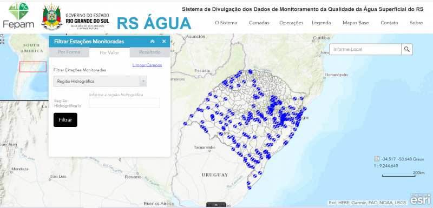The height and width of the screenshot is (208, 433).
Task: Open the Camadas menu
Action: [259, 23]
